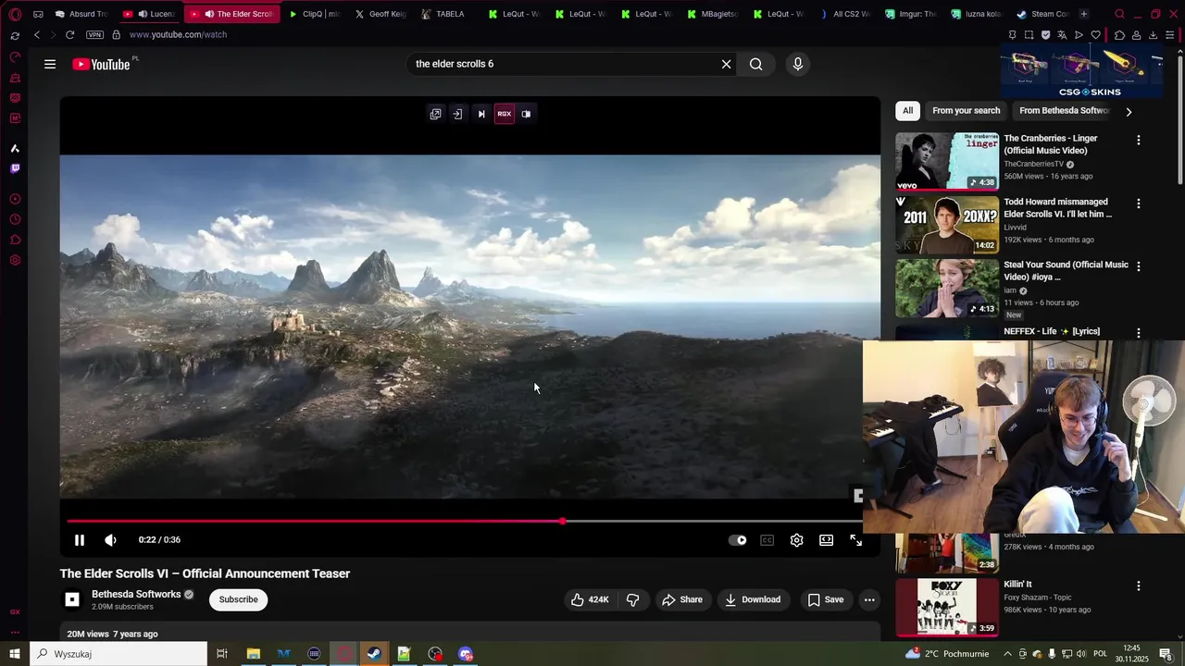The height and width of the screenshot is (666, 1185).
Task: Switch to the 'Absurd Tro' browser tab
Action: click(x=81, y=14)
